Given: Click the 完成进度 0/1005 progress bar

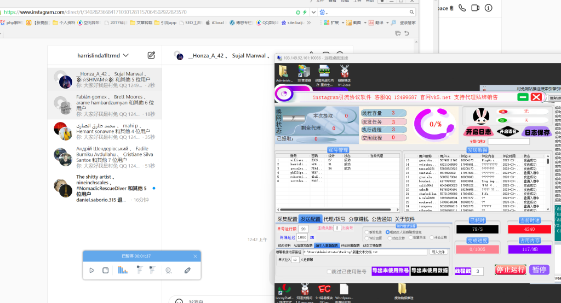Looking at the screenshot, I should 478,249.
